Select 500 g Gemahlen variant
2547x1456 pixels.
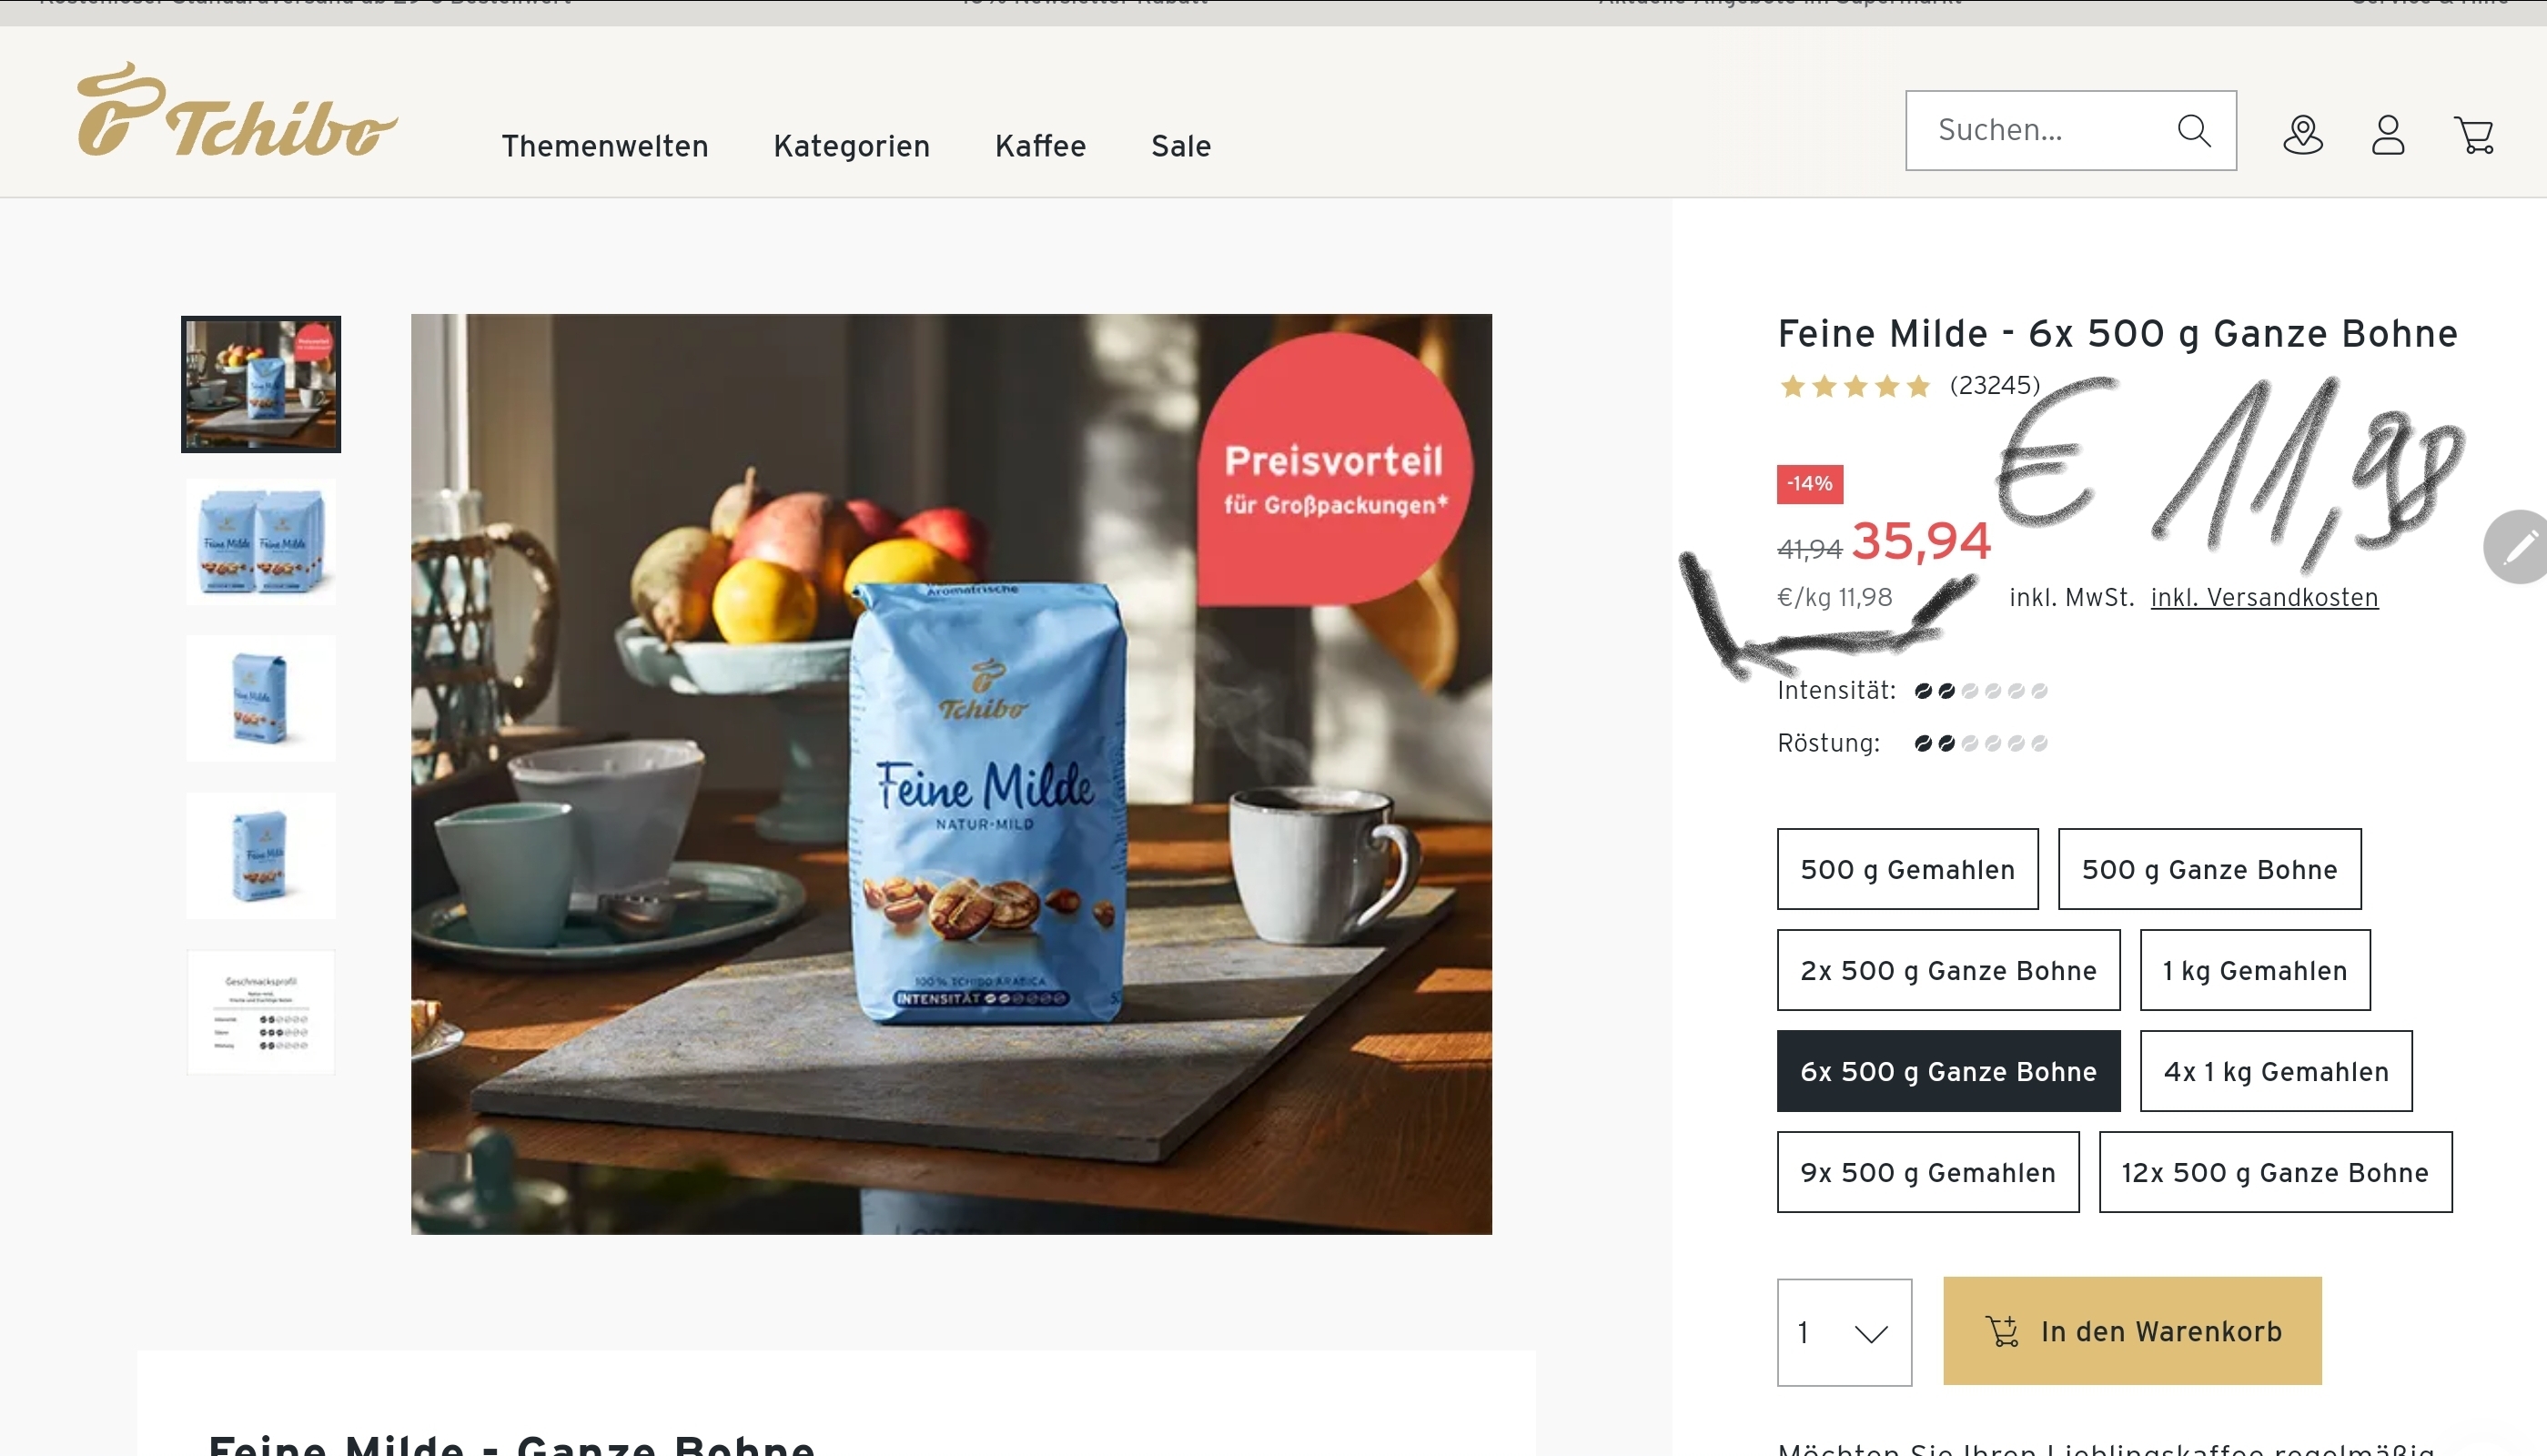tap(1907, 869)
